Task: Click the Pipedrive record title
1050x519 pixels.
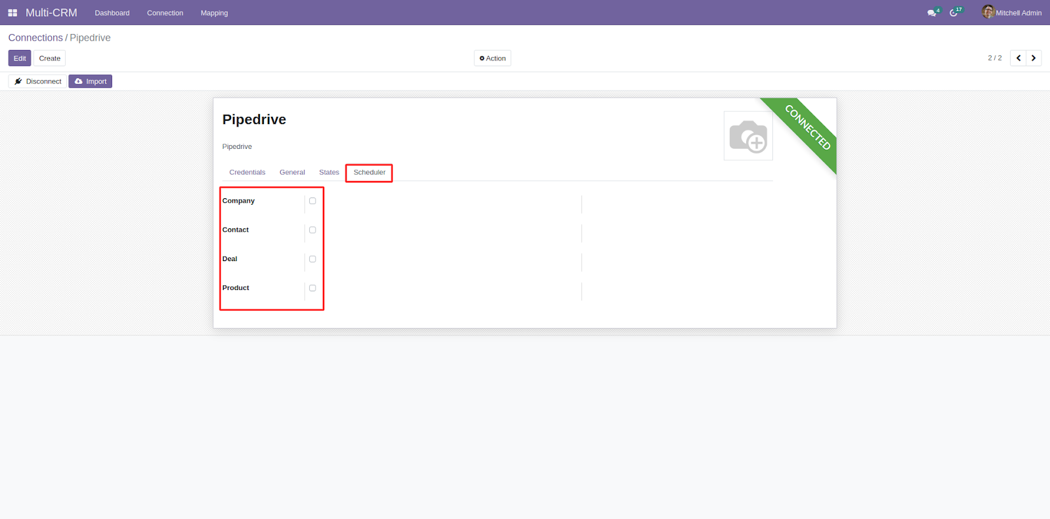Action: pyautogui.click(x=254, y=119)
